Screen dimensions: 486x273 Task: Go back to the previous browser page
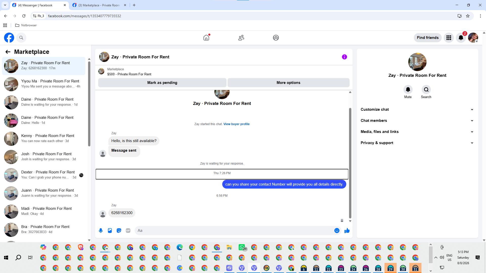6,16
